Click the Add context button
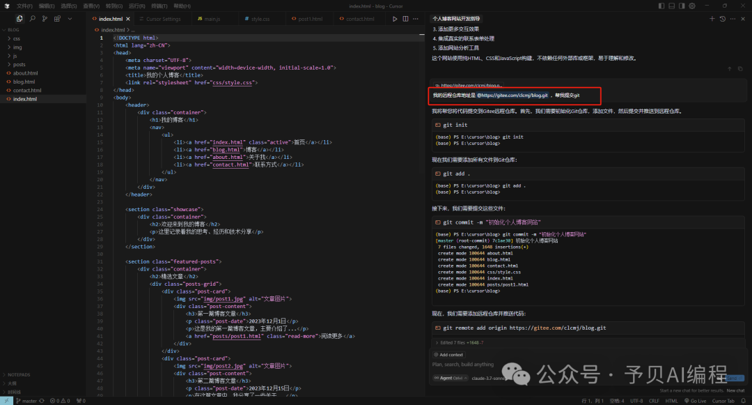752x405 pixels. (x=448, y=355)
